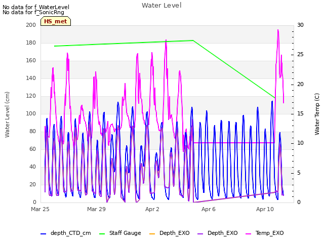Click the 80 left axis value

pos(32,132)
